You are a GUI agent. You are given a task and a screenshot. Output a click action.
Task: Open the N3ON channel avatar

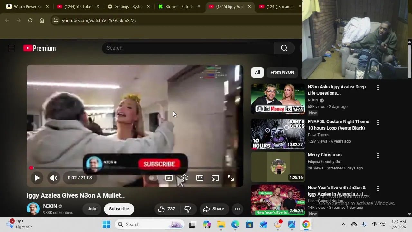click(x=33, y=209)
